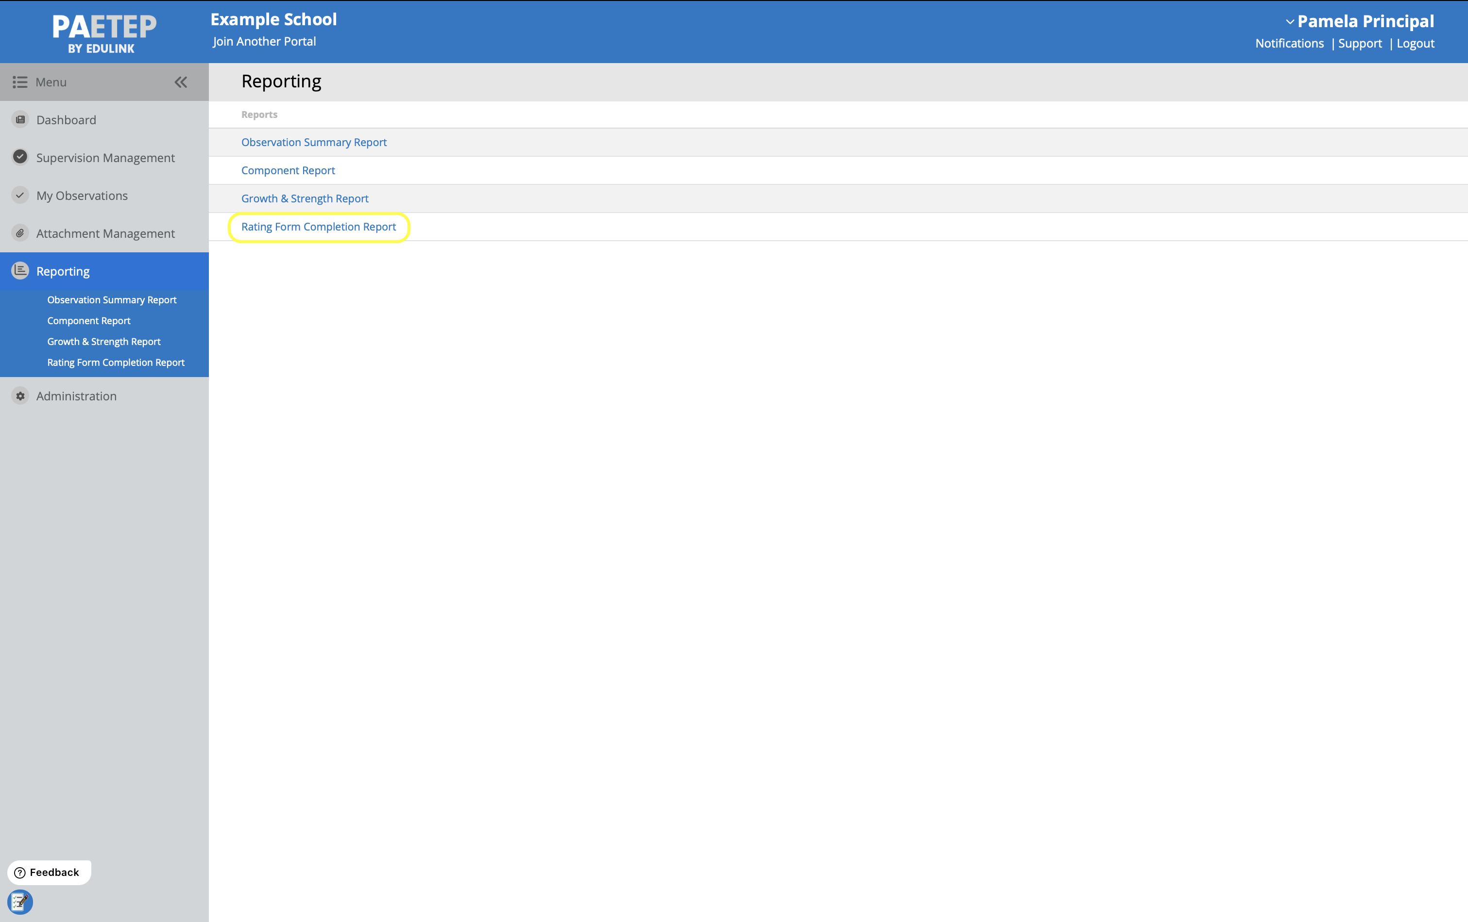Screen dimensions: 1468x922
Task: Open the Pamela Principal user dropdown
Action: point(1360,21)
